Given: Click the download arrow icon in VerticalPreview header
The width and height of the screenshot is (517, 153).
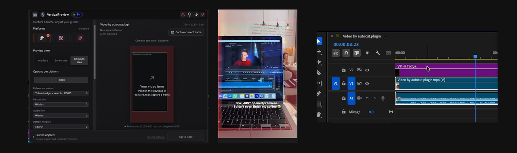Looking at the screenshot, I should pyautogui.click(x=196, y=14).
